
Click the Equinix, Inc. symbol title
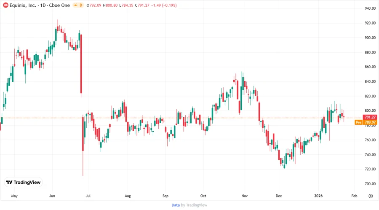(23, 5)
